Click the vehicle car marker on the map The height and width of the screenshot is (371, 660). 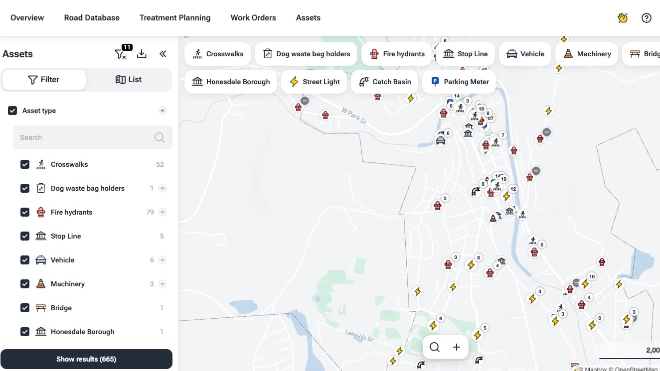click(441, 140)
